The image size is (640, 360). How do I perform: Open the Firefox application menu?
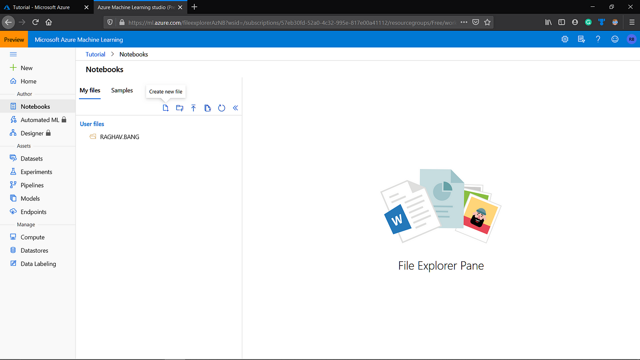pyautogui.click(x=632, y=22)
